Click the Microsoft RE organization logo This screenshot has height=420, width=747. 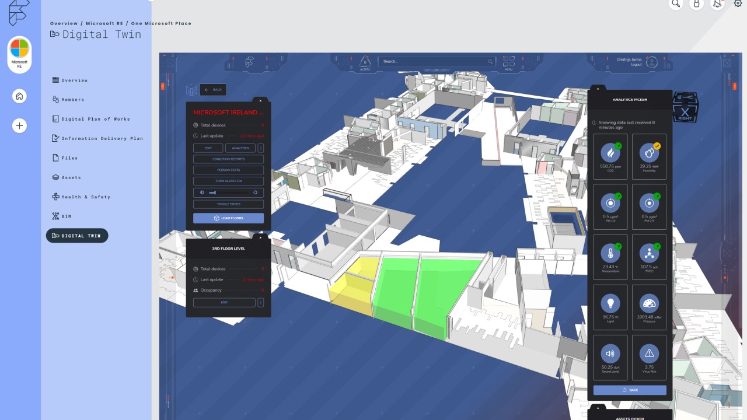(x=19, y=55)
